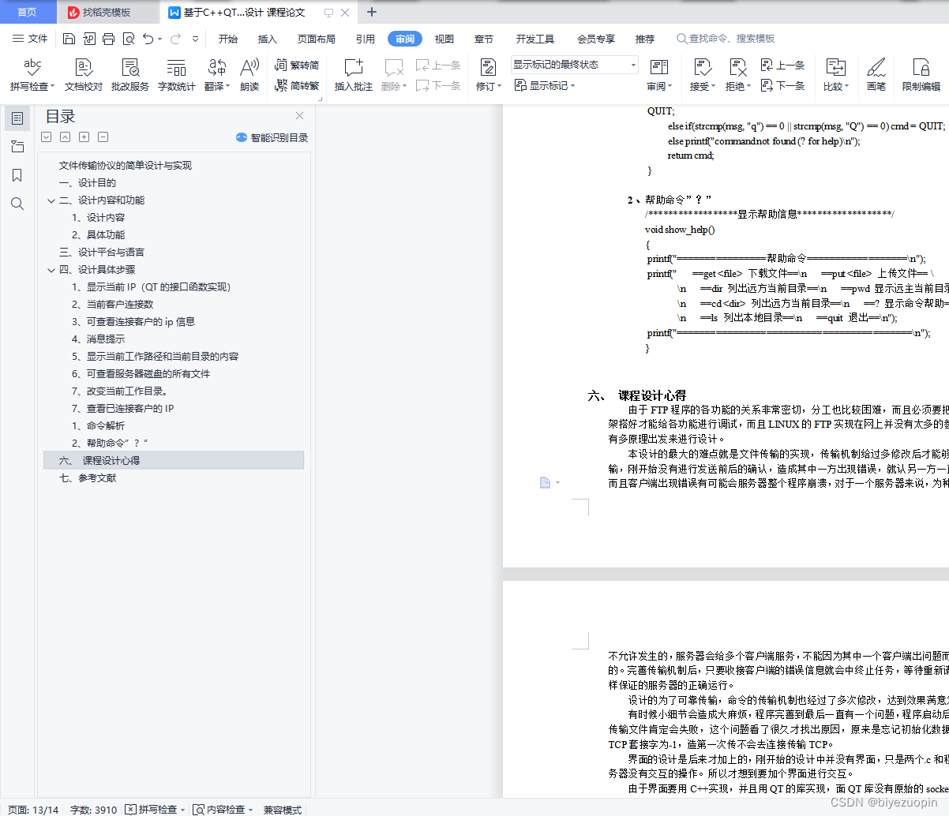949x816 pixels.
Task: Open the bookmarks panel in the left sidebar
Action: pyautogui.click(x=17, y=175)
